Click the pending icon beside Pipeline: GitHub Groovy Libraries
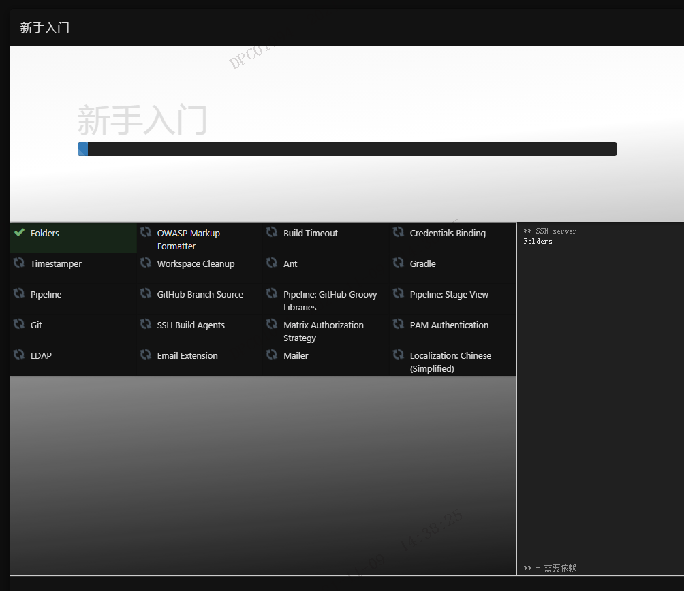The height and width of the screenshot is (591, 684). tap(272, 293)
